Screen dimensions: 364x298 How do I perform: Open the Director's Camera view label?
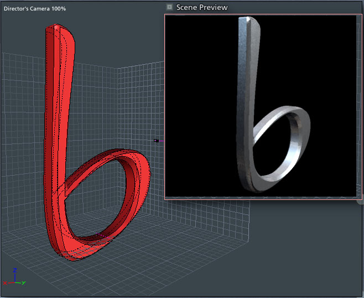(34, 9)
